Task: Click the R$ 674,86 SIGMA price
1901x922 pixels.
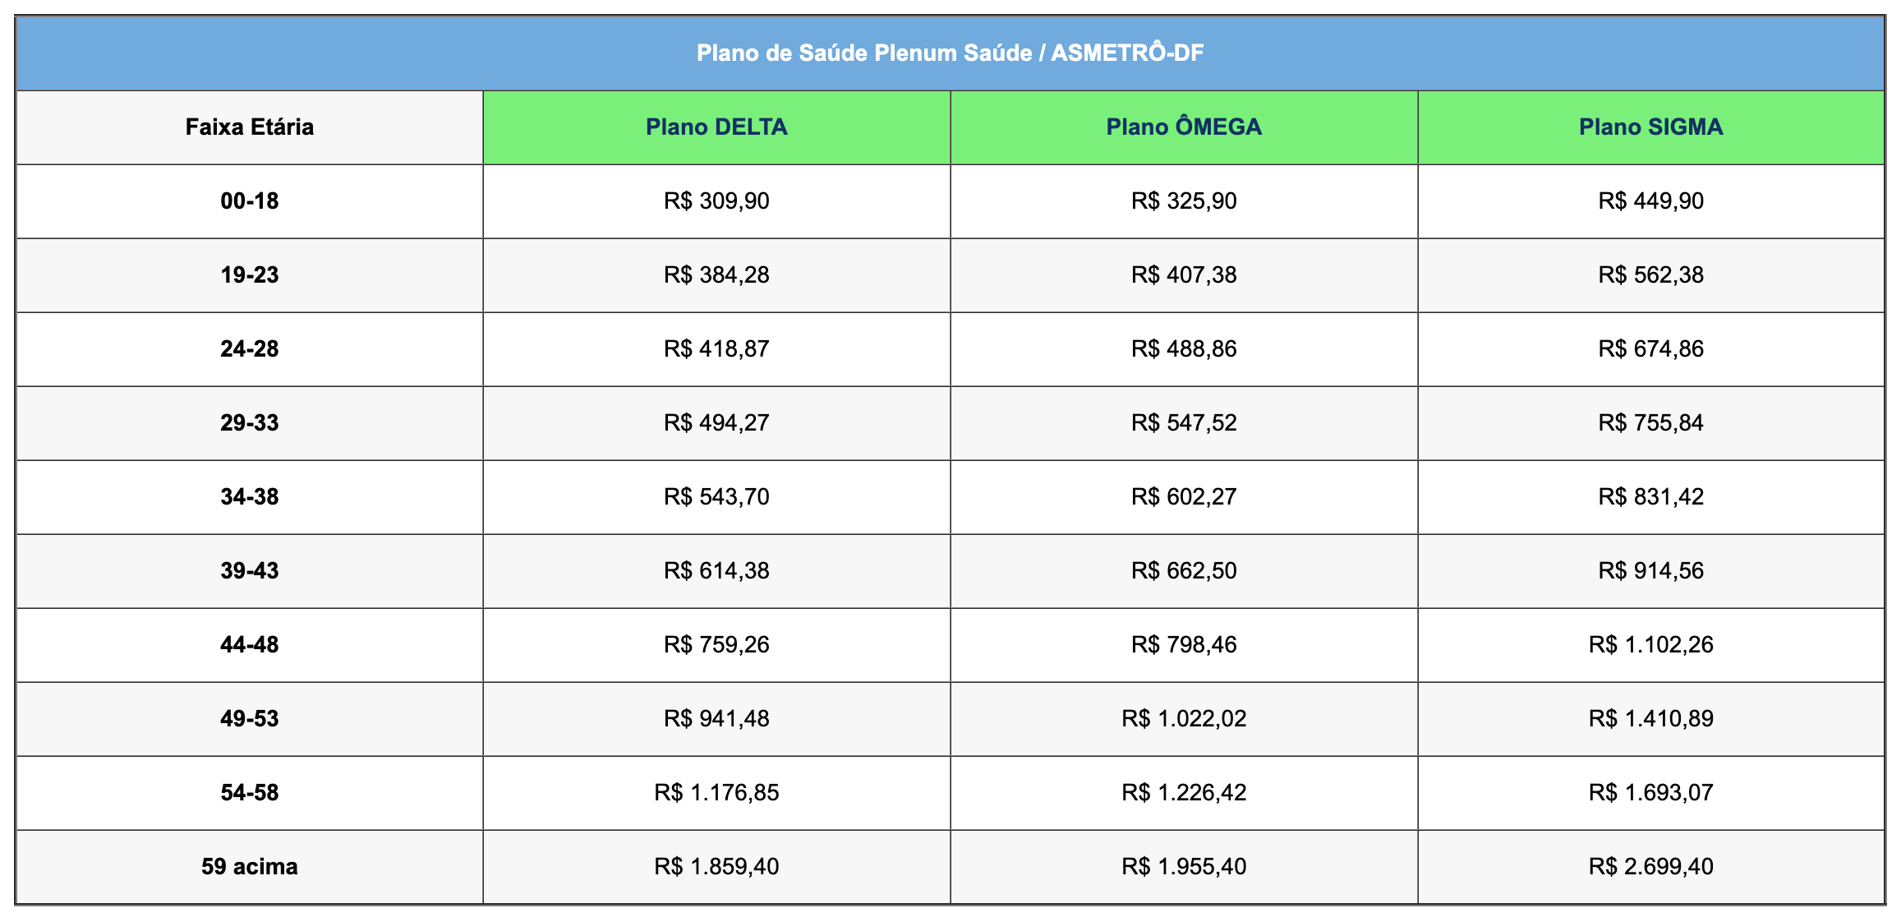Action: point(1650,349)
